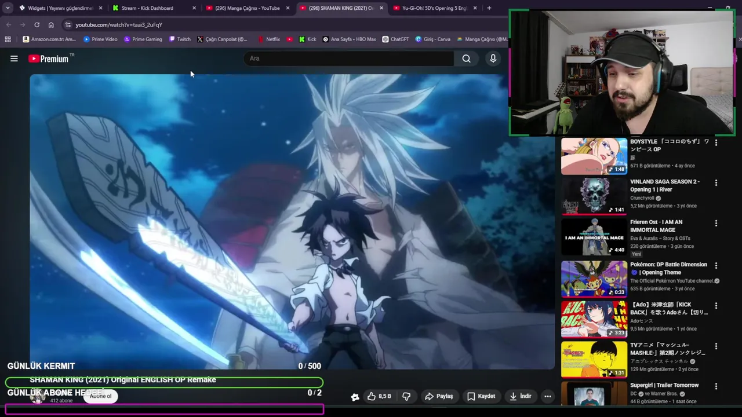Viewport: 742px width, 417px height.
Task: Open the Netflix bookmark
Action: 269,39
